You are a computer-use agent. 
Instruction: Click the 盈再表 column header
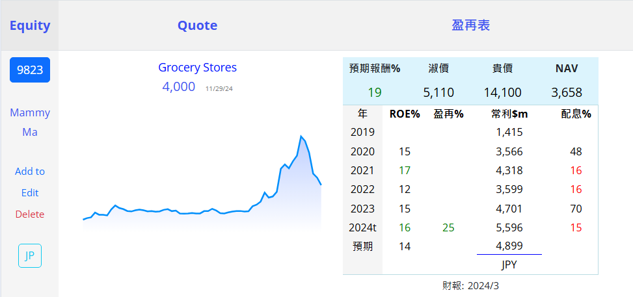[x=471, y=25]
